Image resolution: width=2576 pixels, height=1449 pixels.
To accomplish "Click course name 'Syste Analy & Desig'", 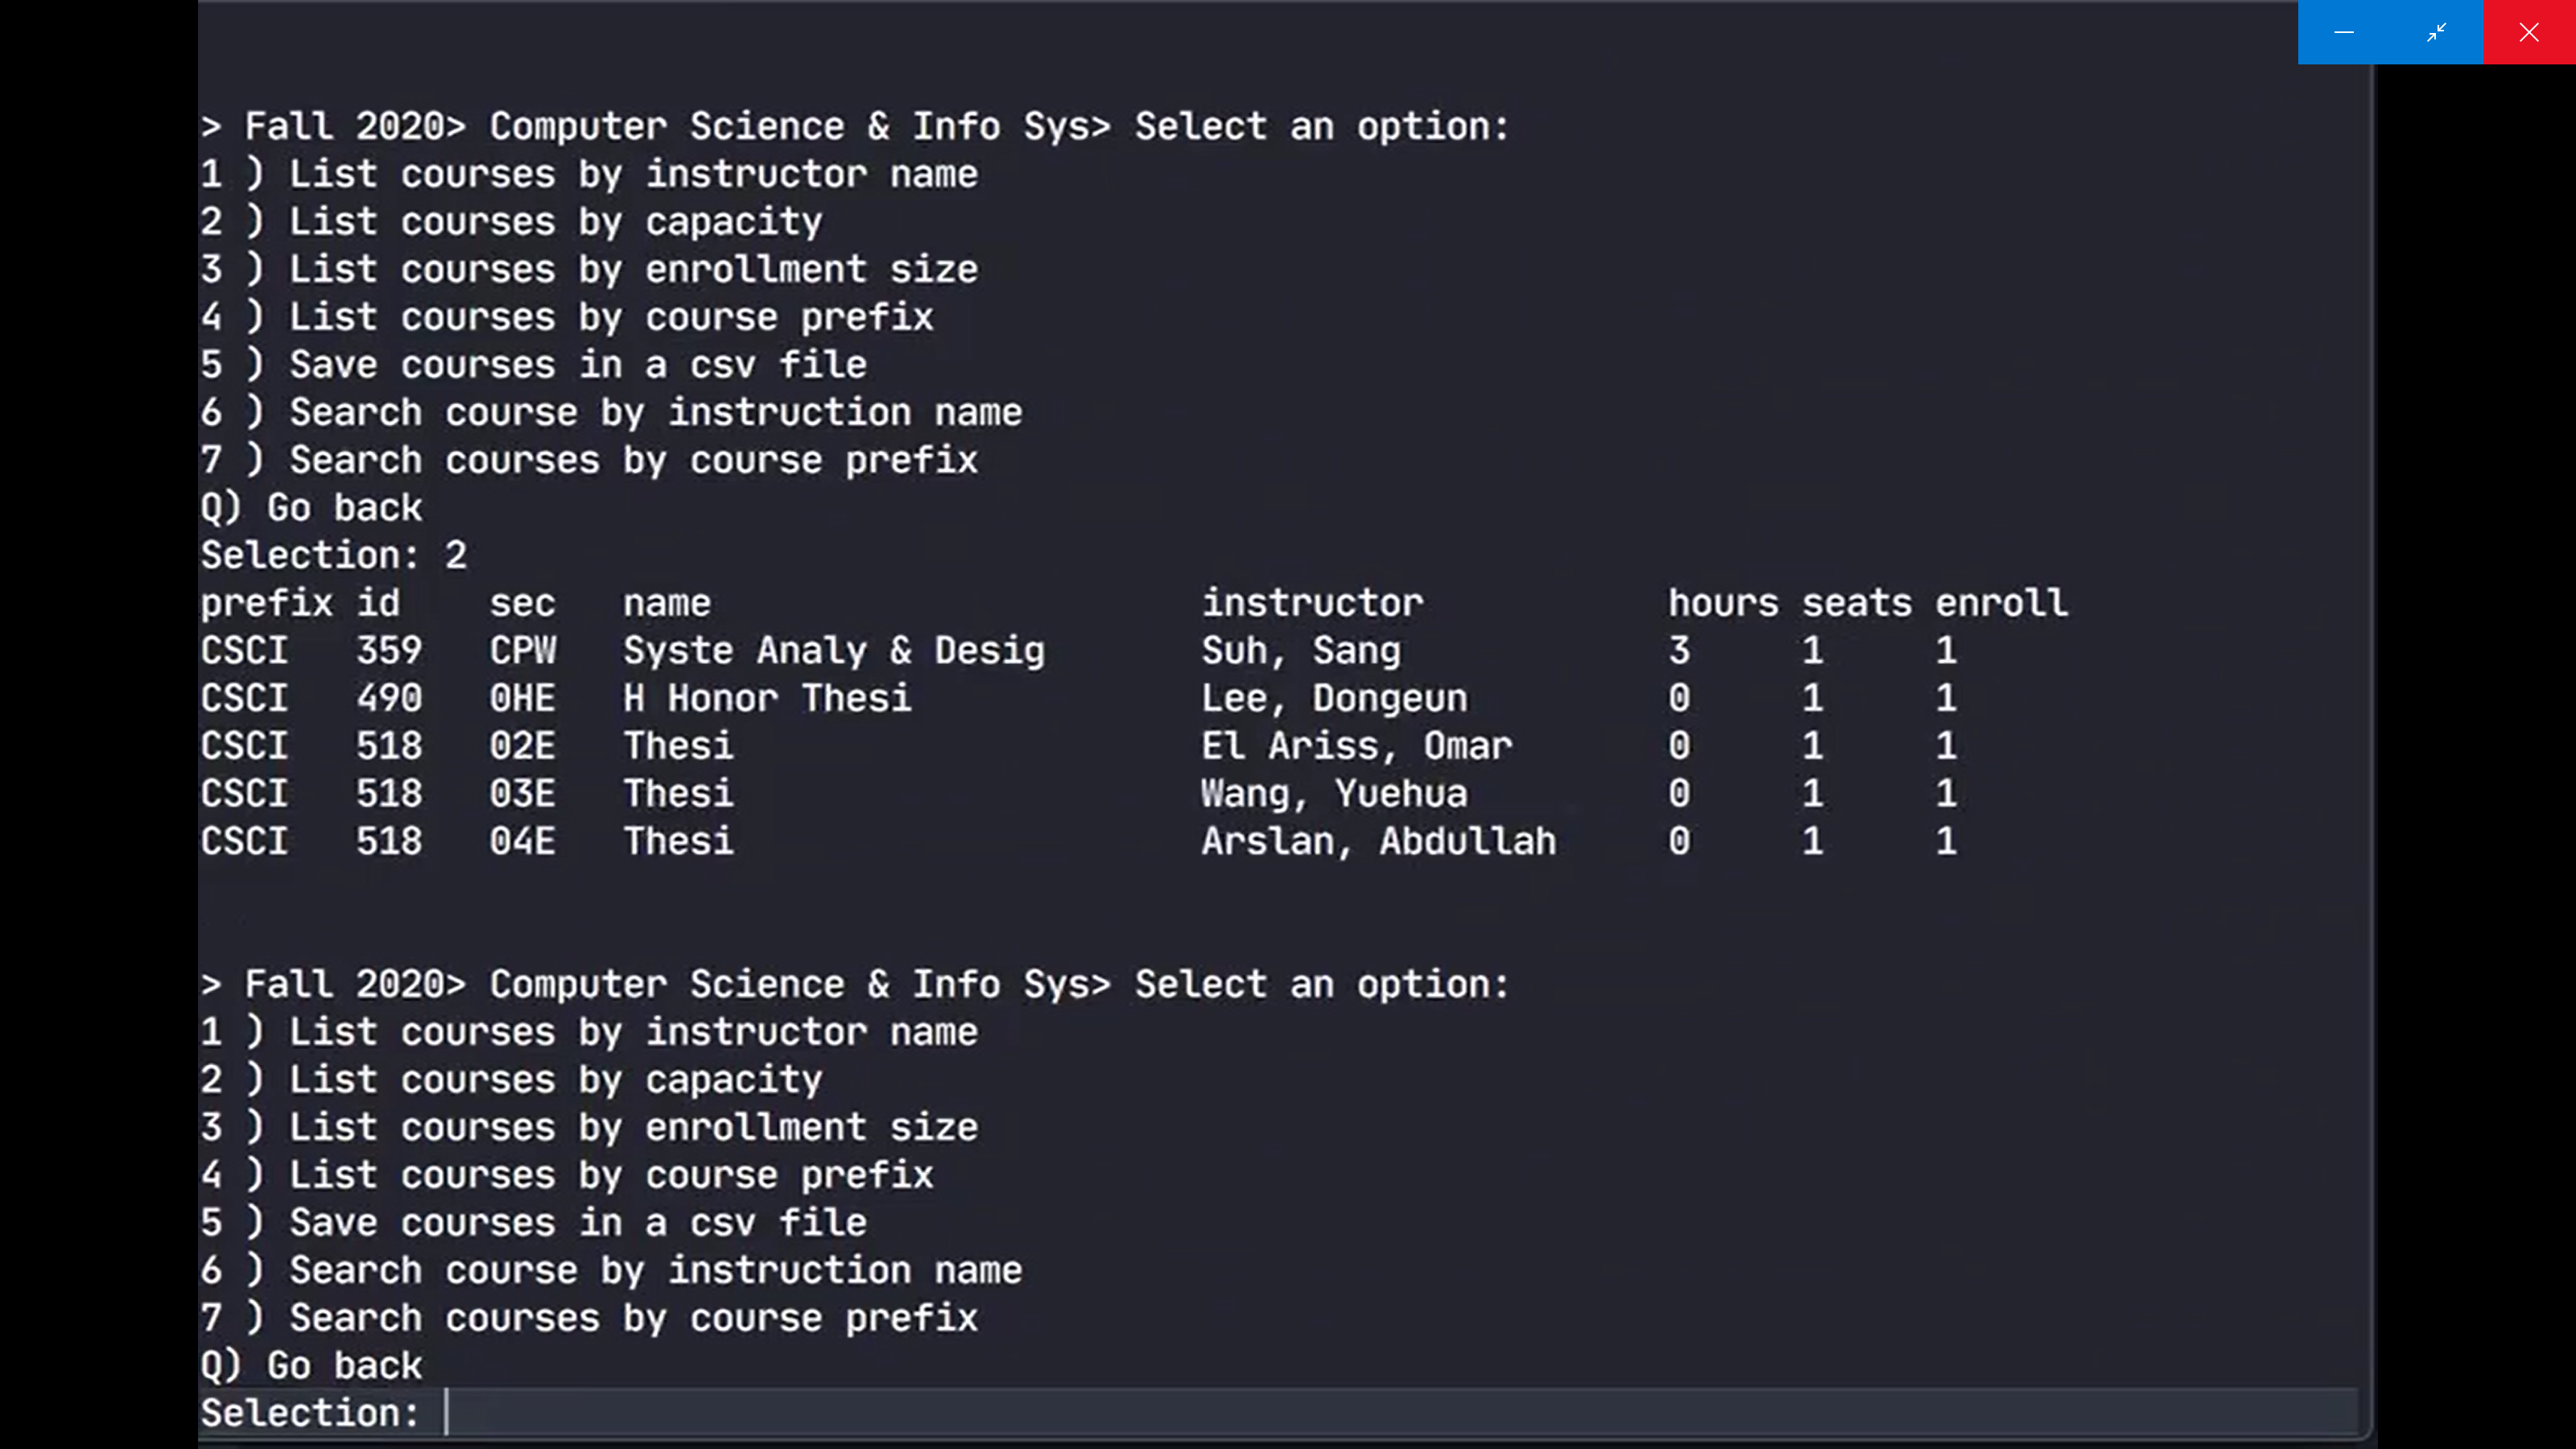I will 834,651.
